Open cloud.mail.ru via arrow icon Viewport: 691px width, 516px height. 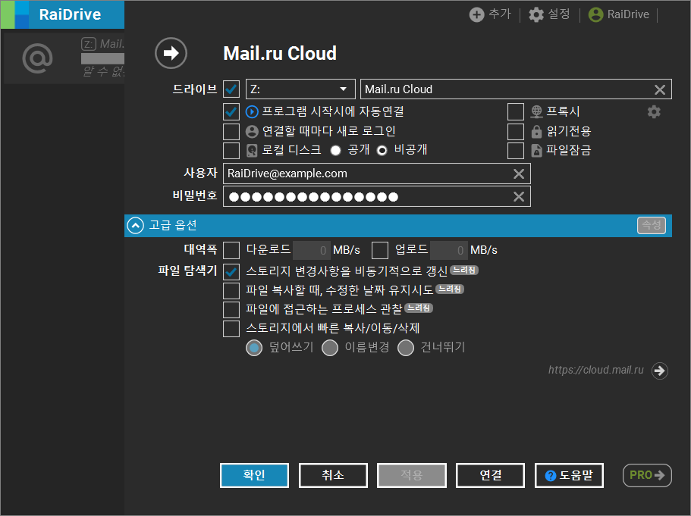pos(660,371)
